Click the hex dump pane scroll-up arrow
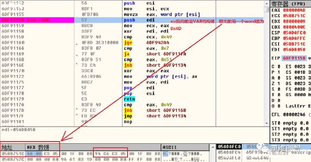311x162 pixels. tap(212, 147)
